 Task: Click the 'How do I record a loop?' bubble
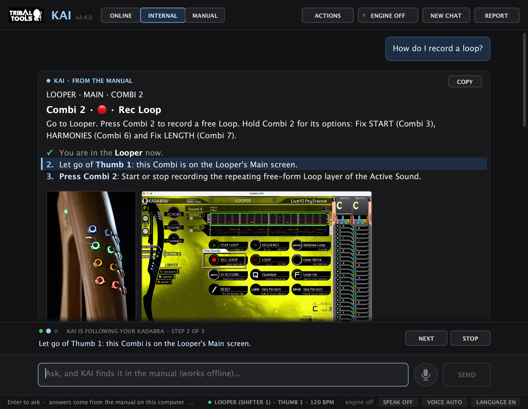438,49
